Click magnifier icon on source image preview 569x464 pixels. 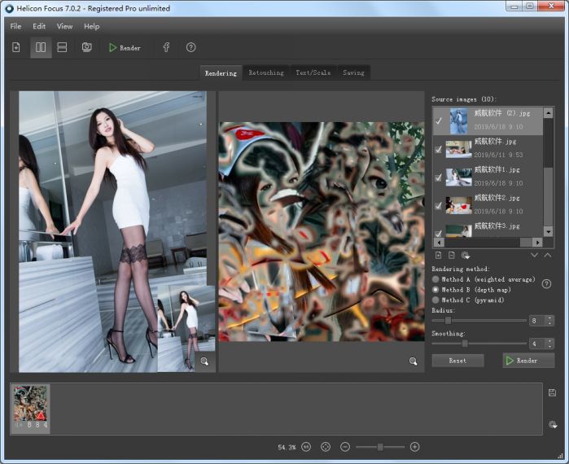tap(204, 361)
